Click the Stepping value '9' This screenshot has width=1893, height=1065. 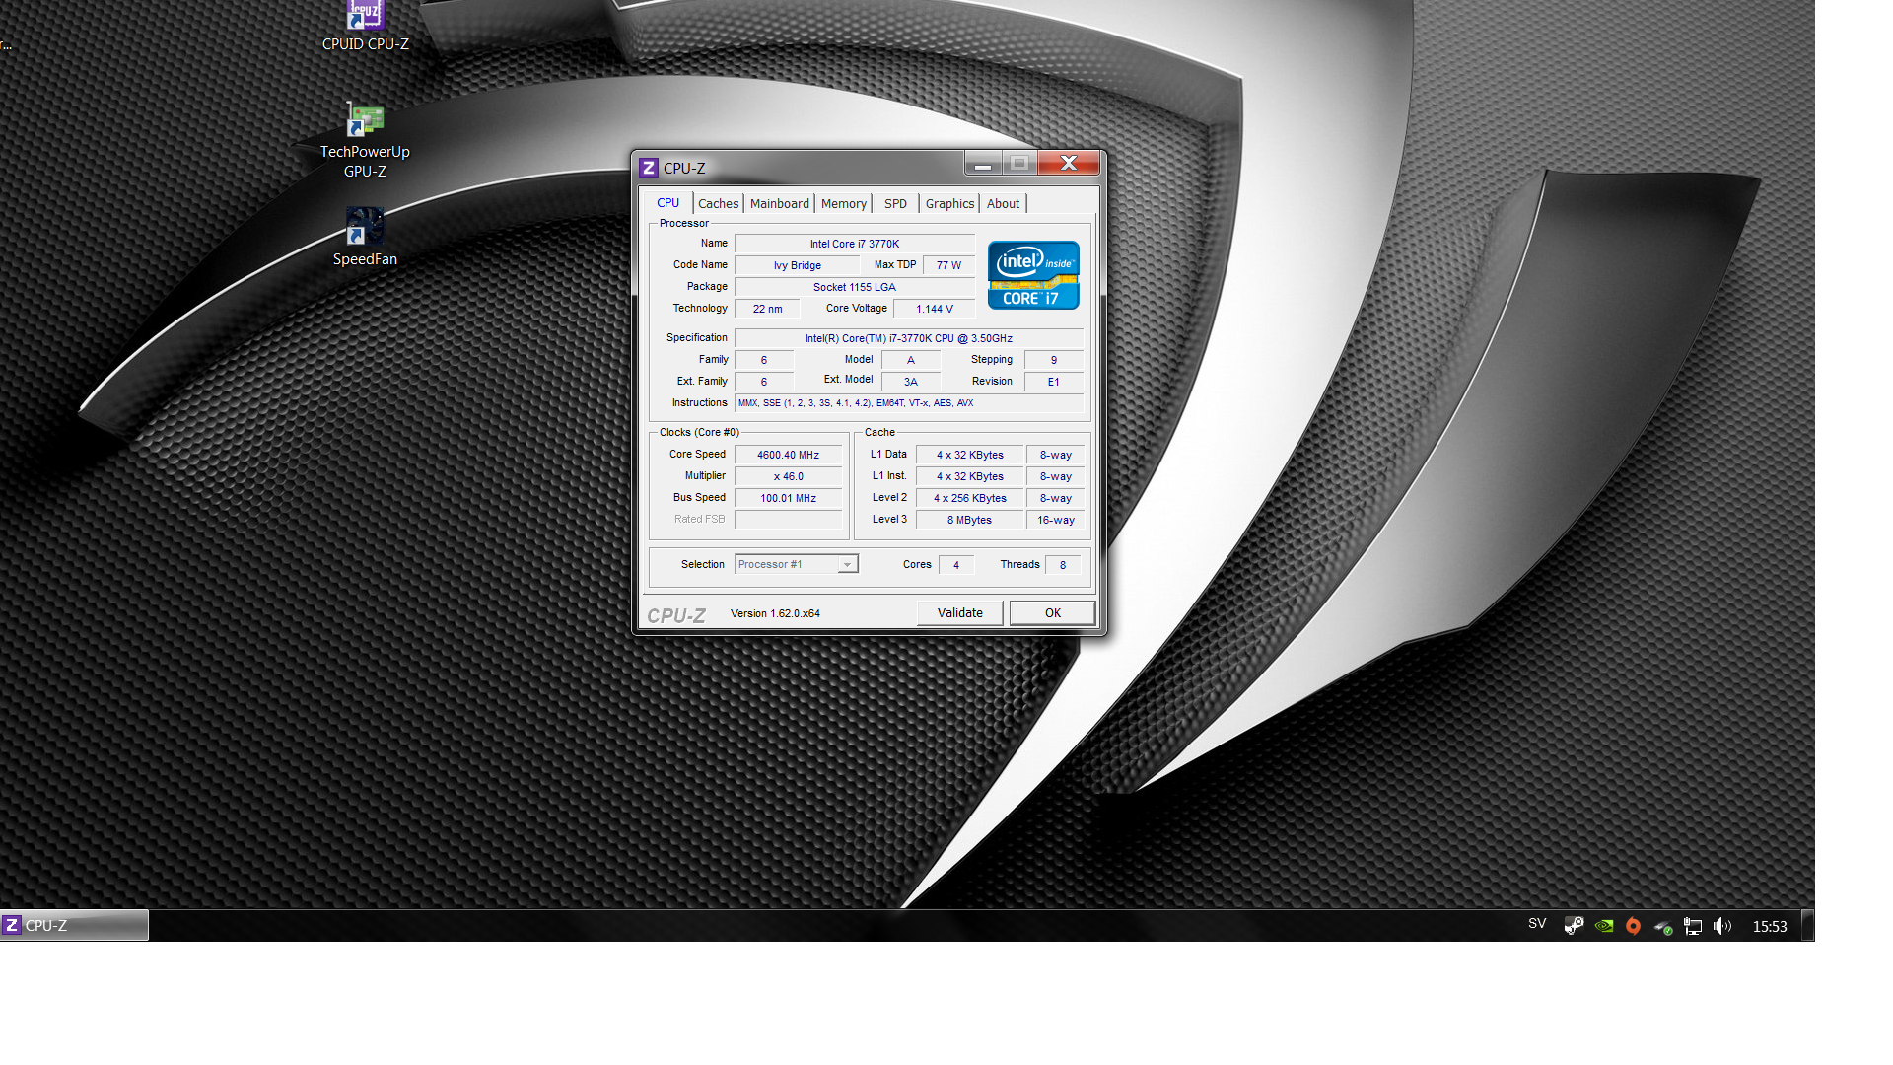(x=1054, y=360)
